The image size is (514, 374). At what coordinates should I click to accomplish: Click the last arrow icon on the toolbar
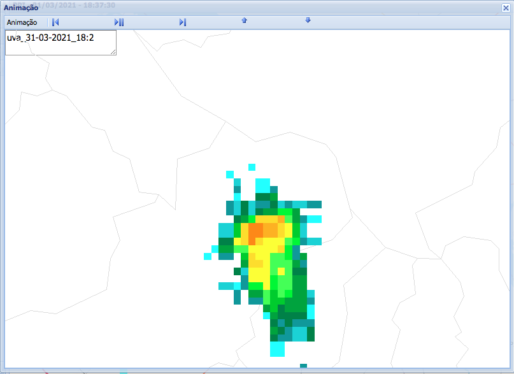[x=308, y=21]
